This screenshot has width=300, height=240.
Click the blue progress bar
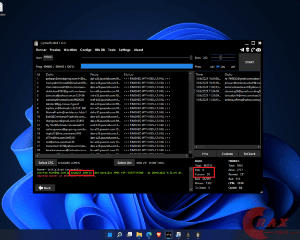coord(137,66)
